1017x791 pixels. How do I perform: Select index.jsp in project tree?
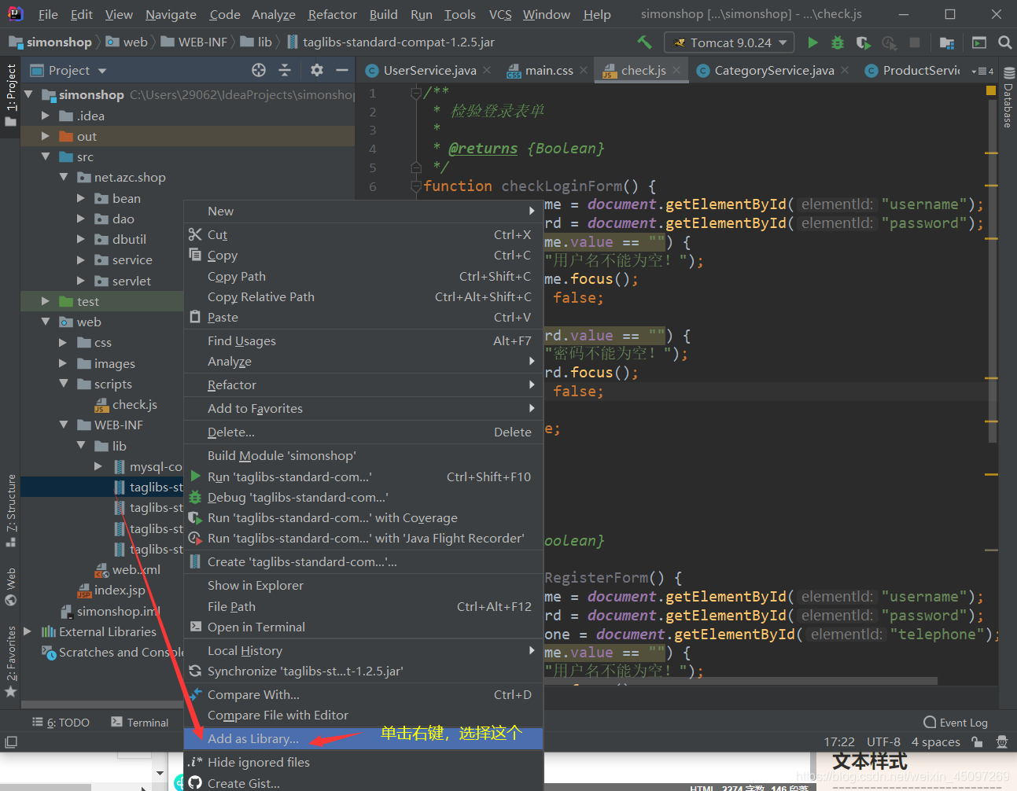tap(120, 590)
